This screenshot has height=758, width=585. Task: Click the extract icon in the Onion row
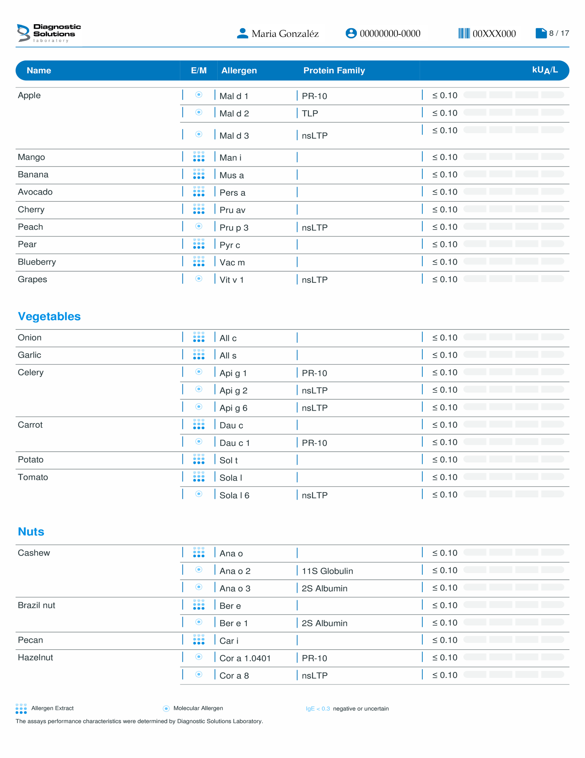pyautogui.click(x=199, y=337)
